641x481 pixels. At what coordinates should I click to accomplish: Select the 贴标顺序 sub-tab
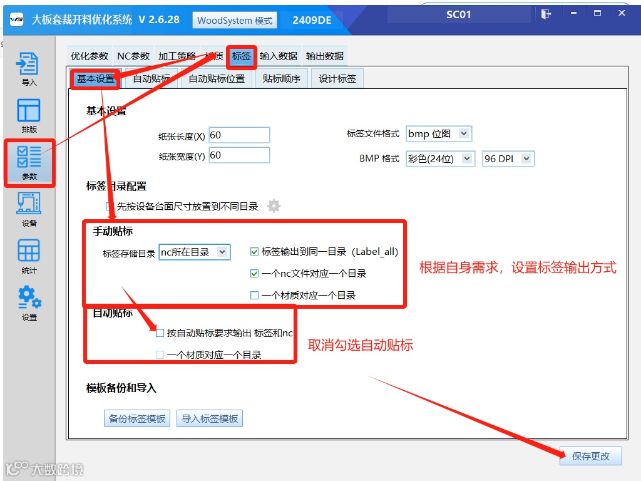282,79
